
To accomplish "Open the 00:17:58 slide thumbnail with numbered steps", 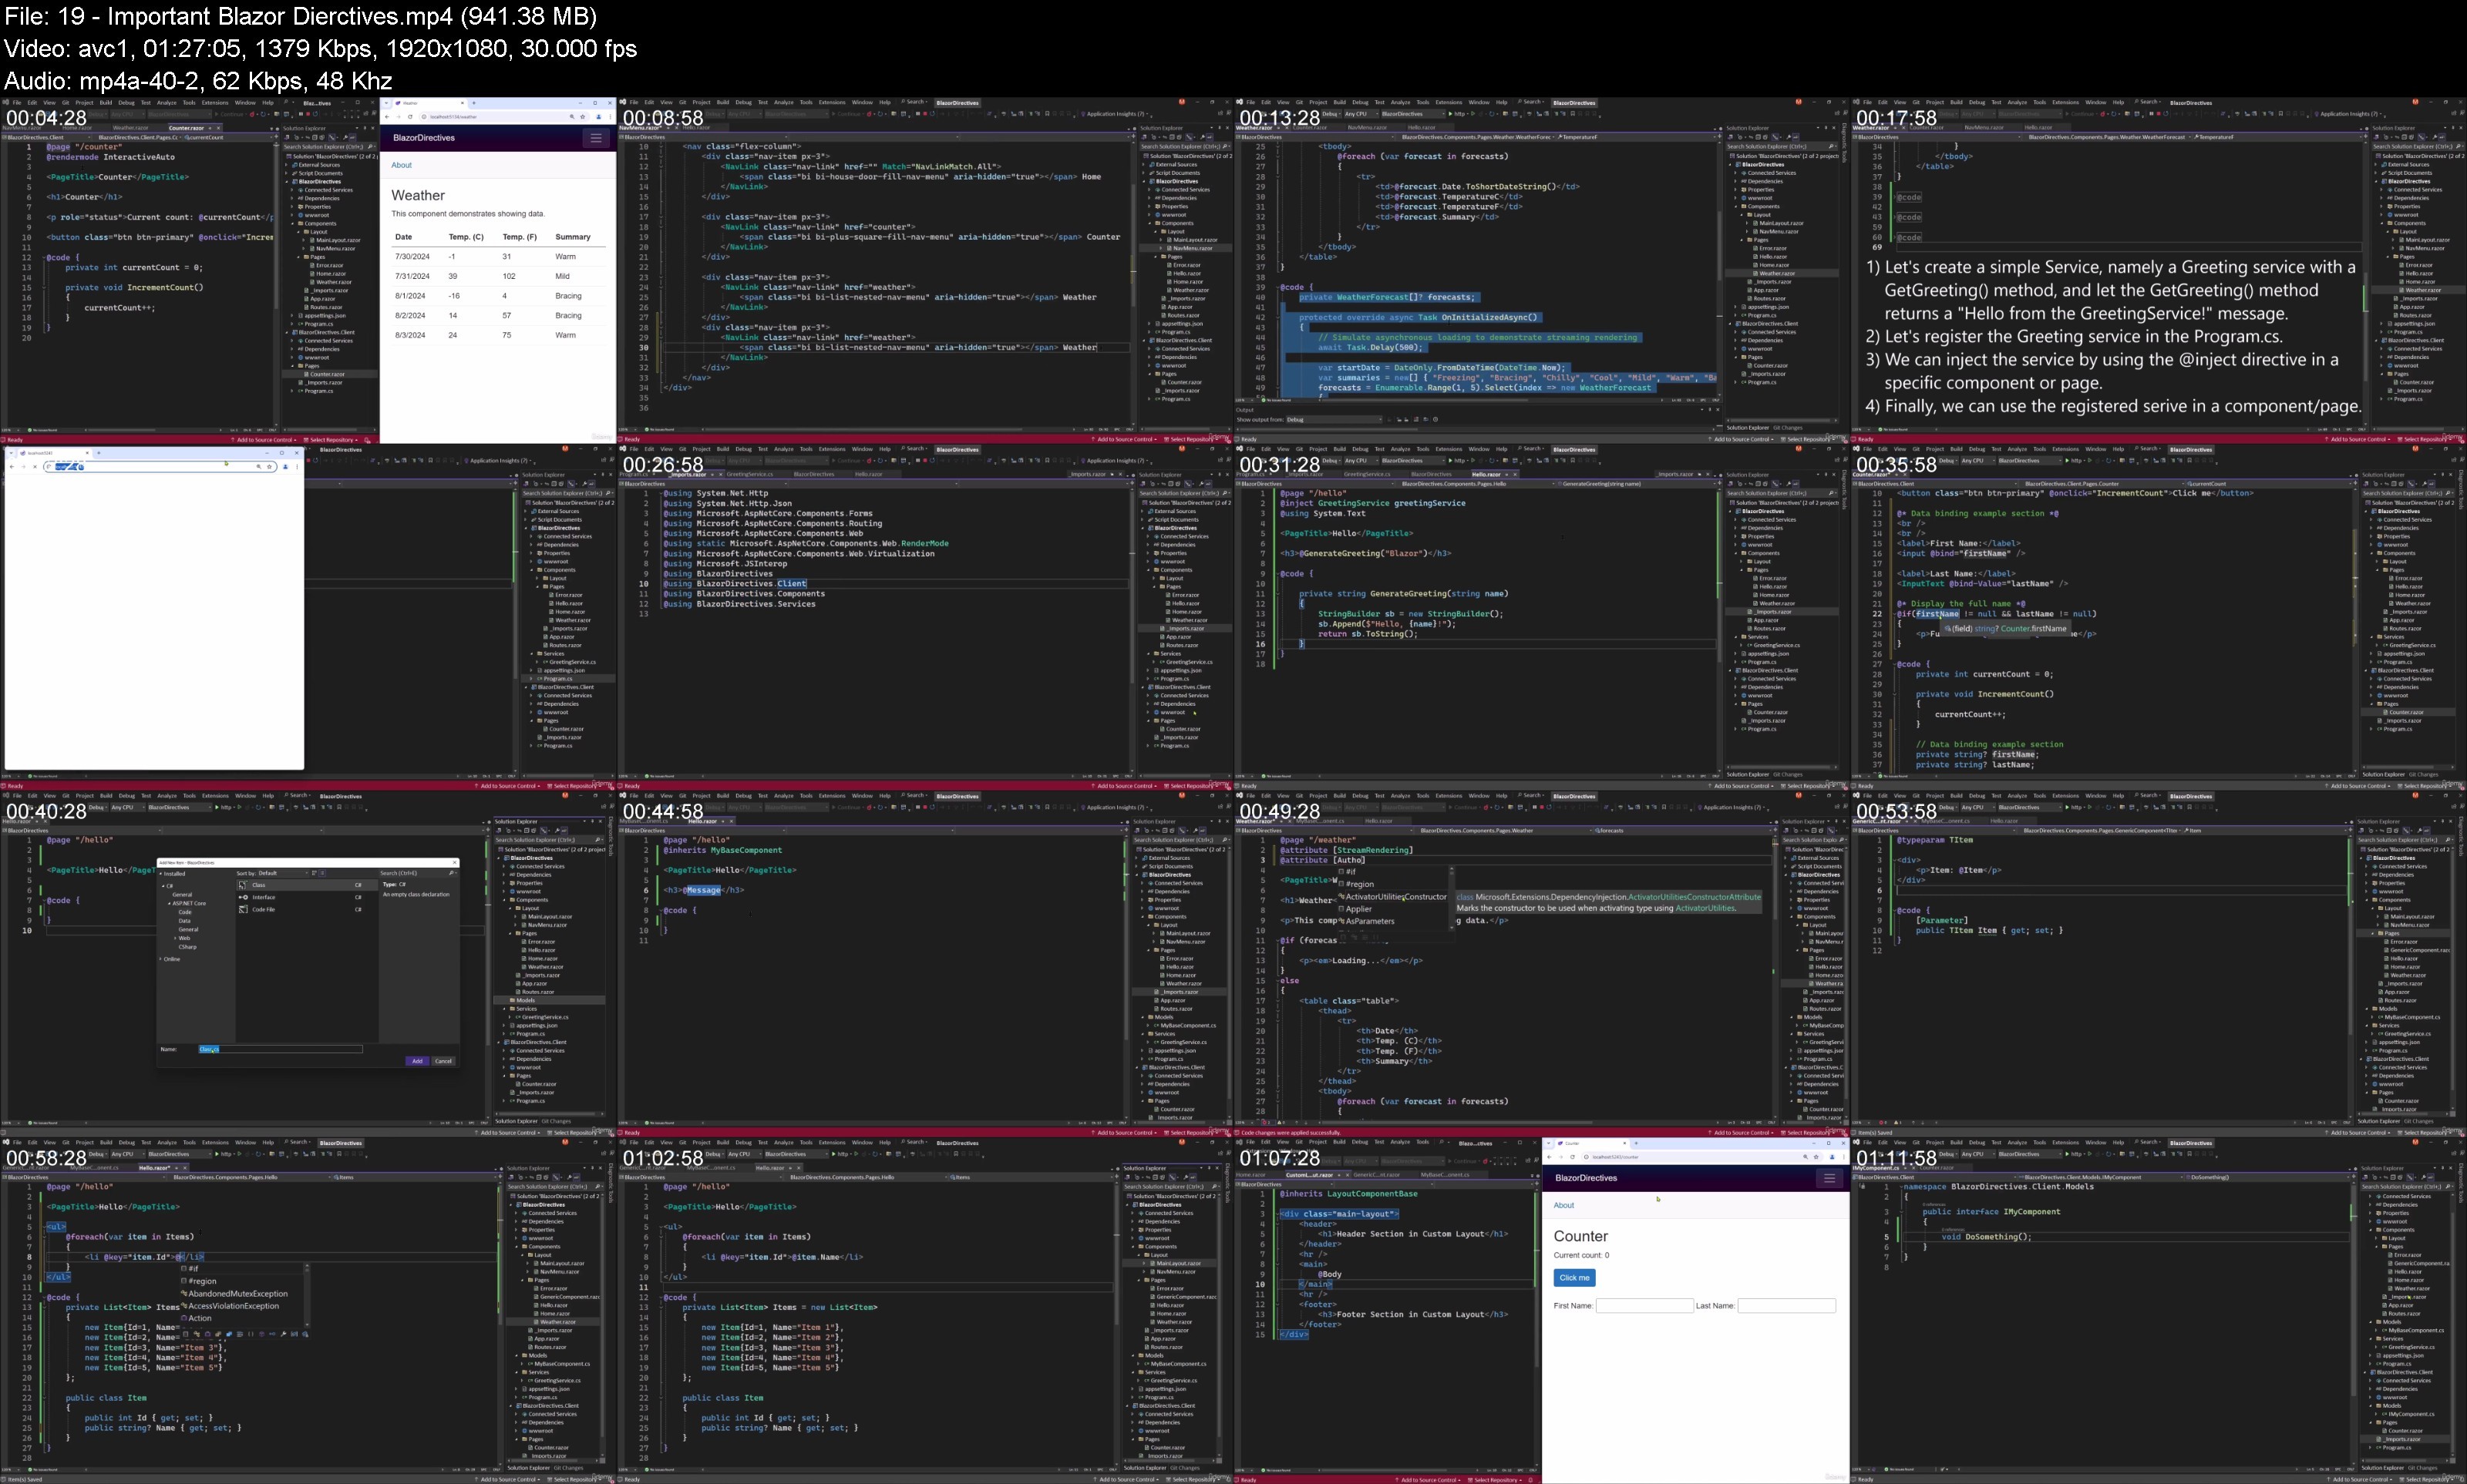I will point(2159,271).
